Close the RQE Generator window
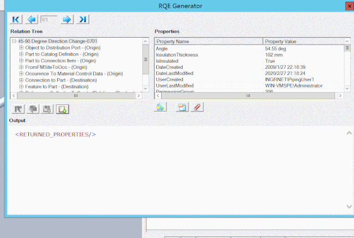354x238 pixels. point(349,6)
